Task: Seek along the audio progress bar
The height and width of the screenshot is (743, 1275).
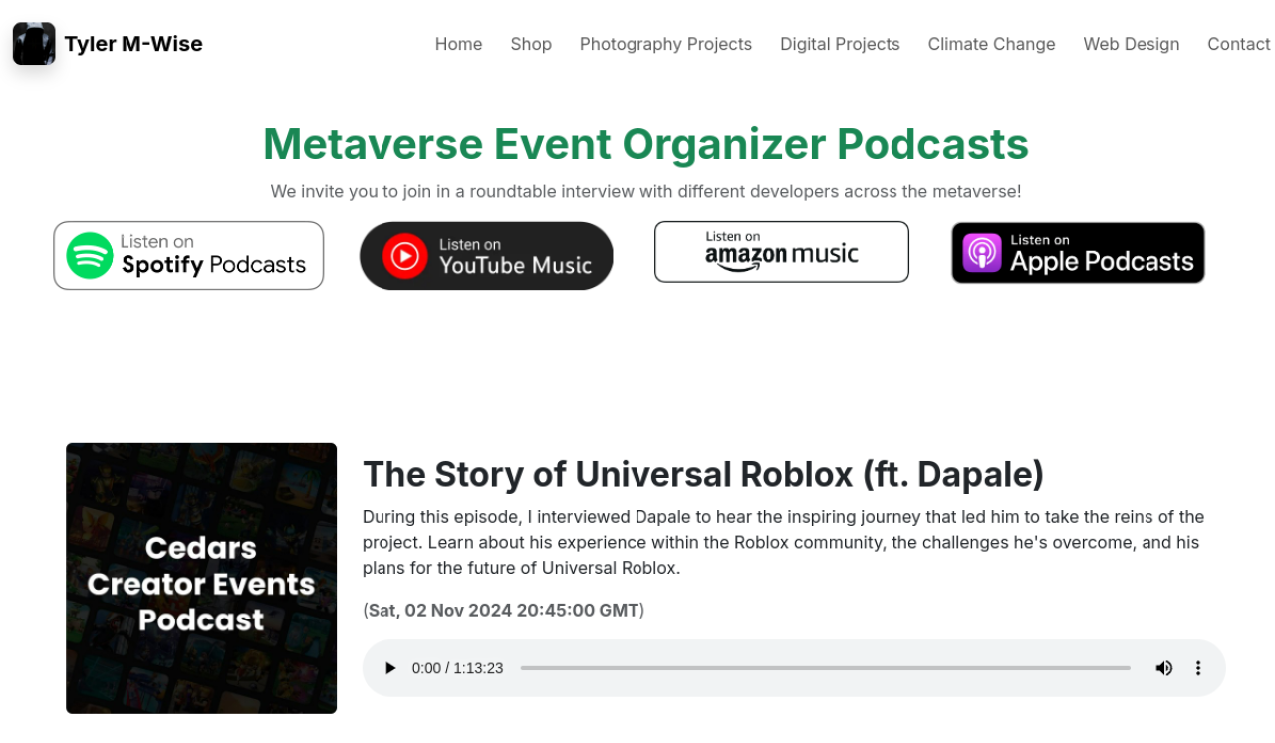Action: tap(825, 668)
